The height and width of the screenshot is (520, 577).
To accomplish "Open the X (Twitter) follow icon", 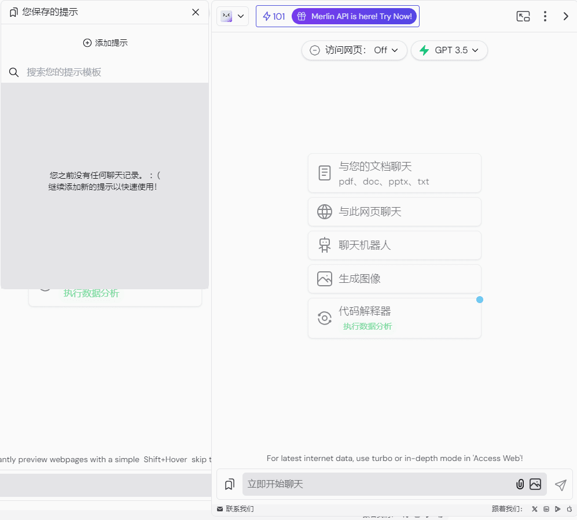I will pos(535,509).
